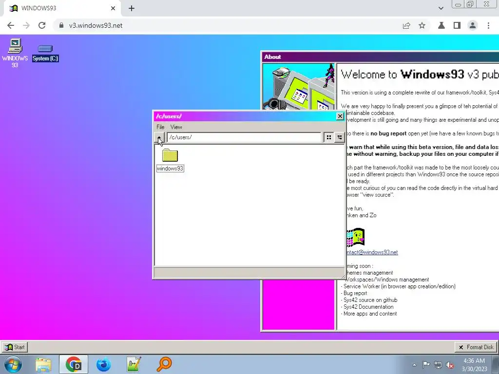Click the muted volume tray icon
The width and height of the screenshot is (499, 374).
450,365
